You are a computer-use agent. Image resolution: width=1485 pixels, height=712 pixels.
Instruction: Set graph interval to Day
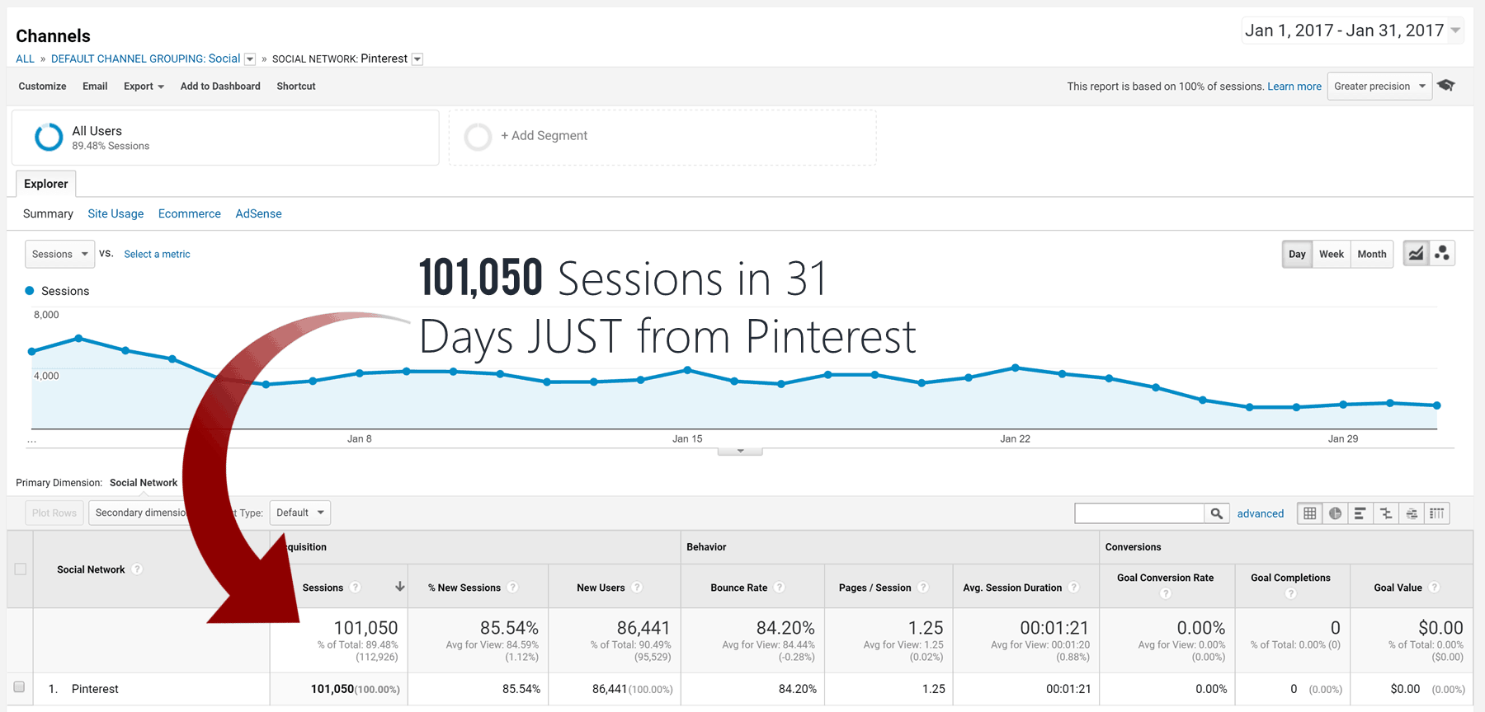point(1297,254)
